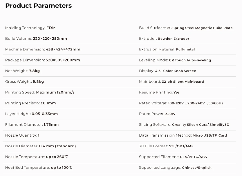Select Creality Slicer/ Cura/ Simplify3D text
The height and width of the screenshot is (176, 242).
[x=201, y=124]
